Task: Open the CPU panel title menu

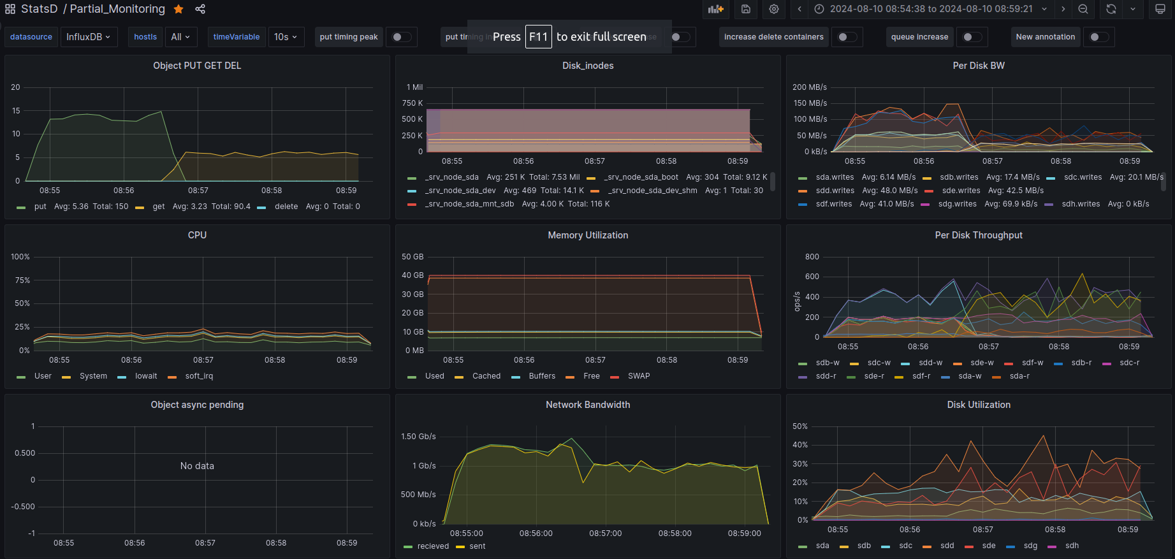Action: tap(197, 235)
